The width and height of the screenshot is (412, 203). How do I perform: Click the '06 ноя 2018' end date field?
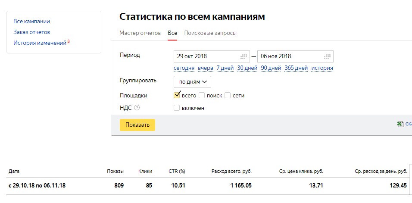click(x=290, y=56)
